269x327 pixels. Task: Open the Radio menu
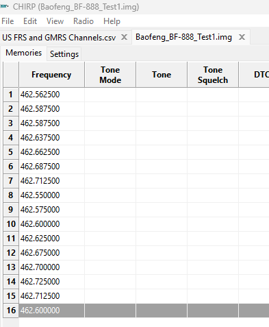pyautogui.click(x=84, y=21)
